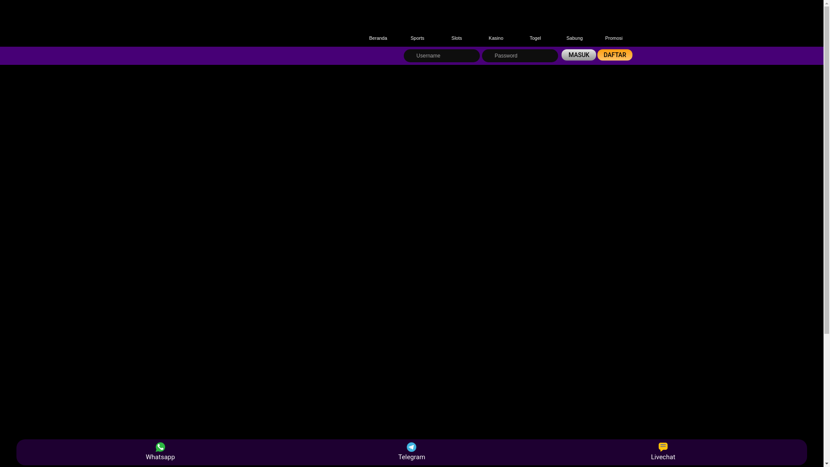Open the Promosi menu item
Image resolution: width=830 pixels, height=467 pixels.
(614, 38)
